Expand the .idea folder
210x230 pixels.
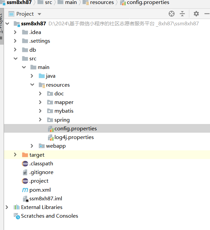point(15,32)
